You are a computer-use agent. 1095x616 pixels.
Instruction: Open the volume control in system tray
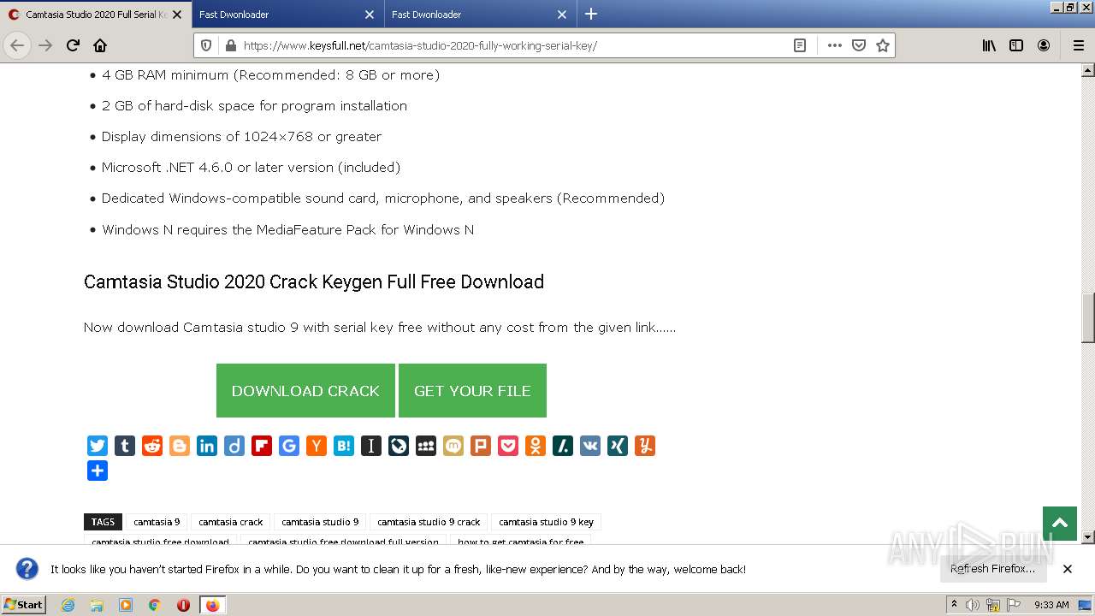[973, 605]
